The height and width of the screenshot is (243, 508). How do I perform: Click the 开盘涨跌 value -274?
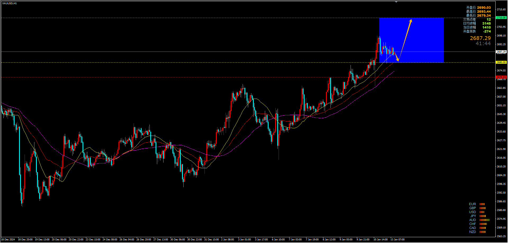(487, 31)
